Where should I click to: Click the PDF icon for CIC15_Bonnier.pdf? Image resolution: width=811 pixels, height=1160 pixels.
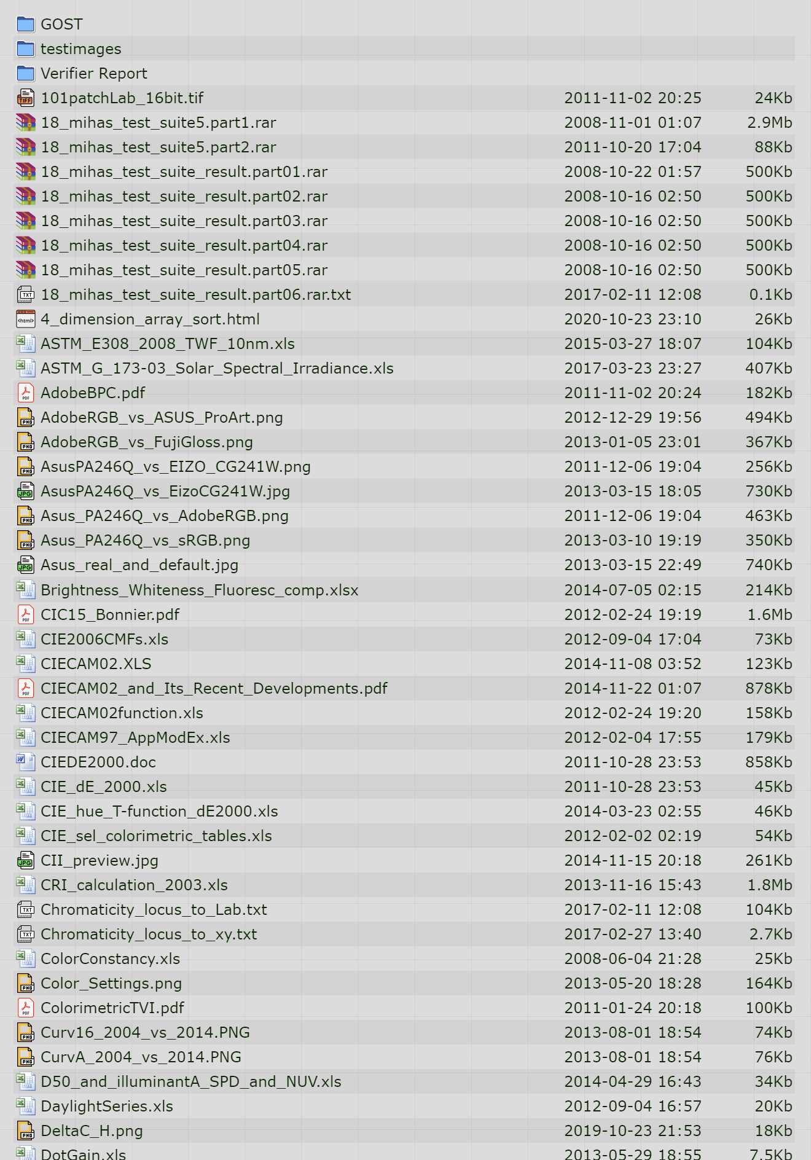click(x=26, y=614)
